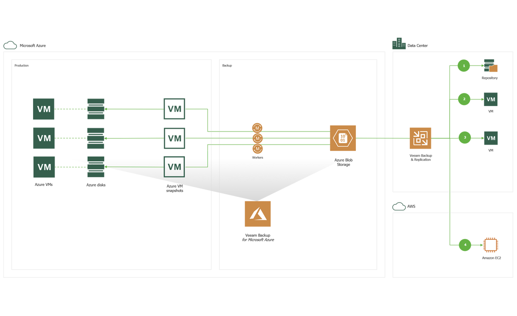Select the green circle numbered 4
This screenshot has width=517, height=316.
pos(465,245)
